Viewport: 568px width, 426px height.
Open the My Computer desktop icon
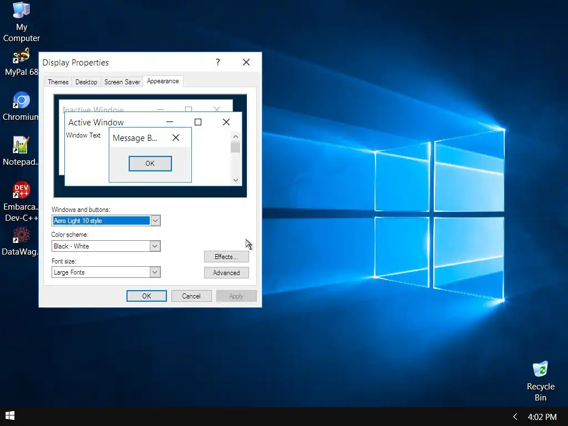[x=22, y=22]
